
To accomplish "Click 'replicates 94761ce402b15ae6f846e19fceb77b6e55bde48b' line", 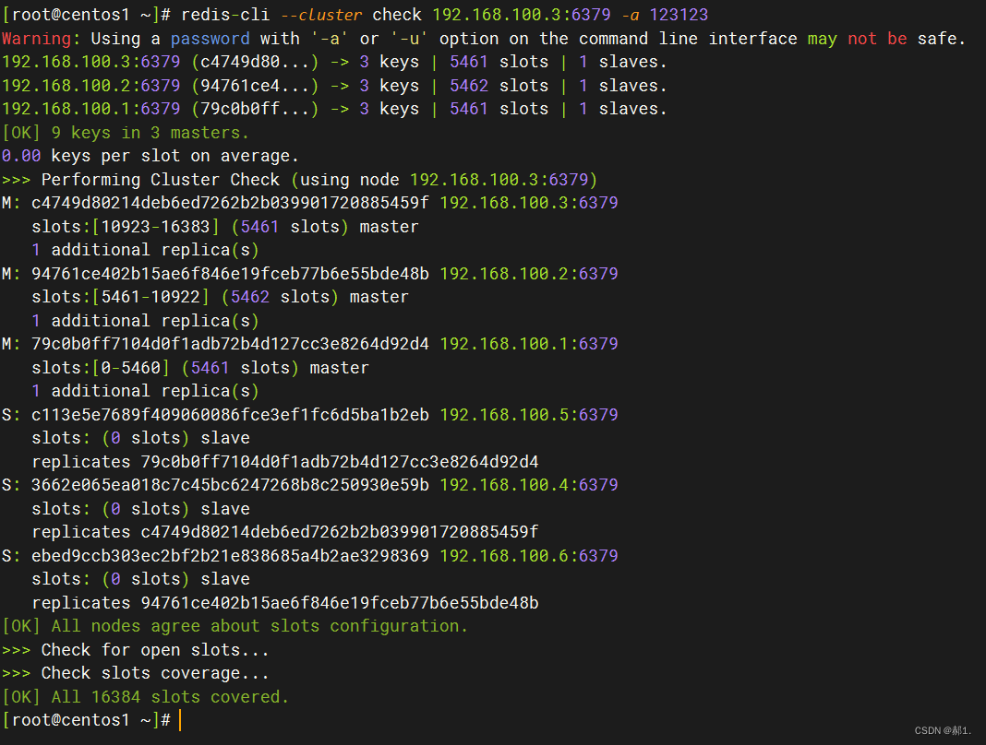I will click(285, 603).
